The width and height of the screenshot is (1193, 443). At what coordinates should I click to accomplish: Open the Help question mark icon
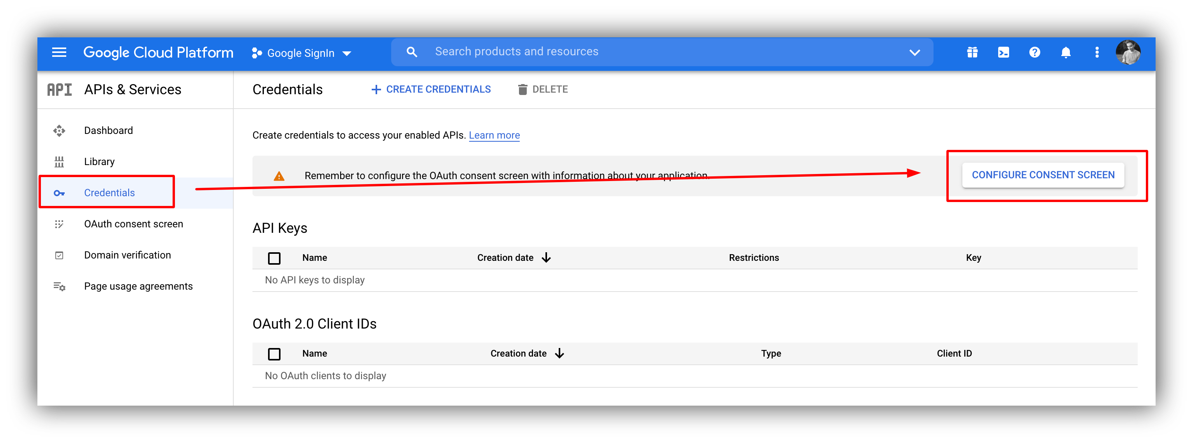pyautogui.click(x=1034, y=52)
